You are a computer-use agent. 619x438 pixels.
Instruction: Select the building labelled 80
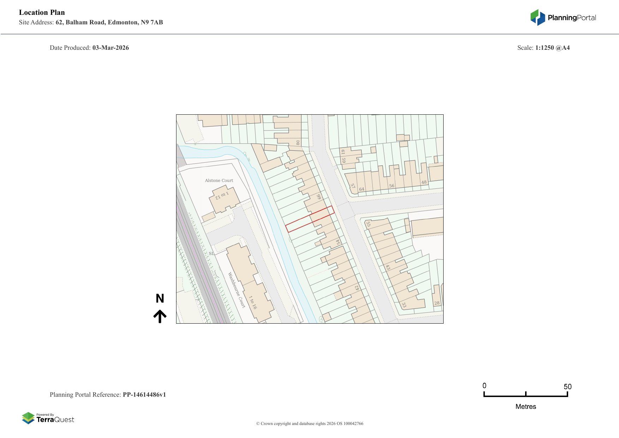298,143
